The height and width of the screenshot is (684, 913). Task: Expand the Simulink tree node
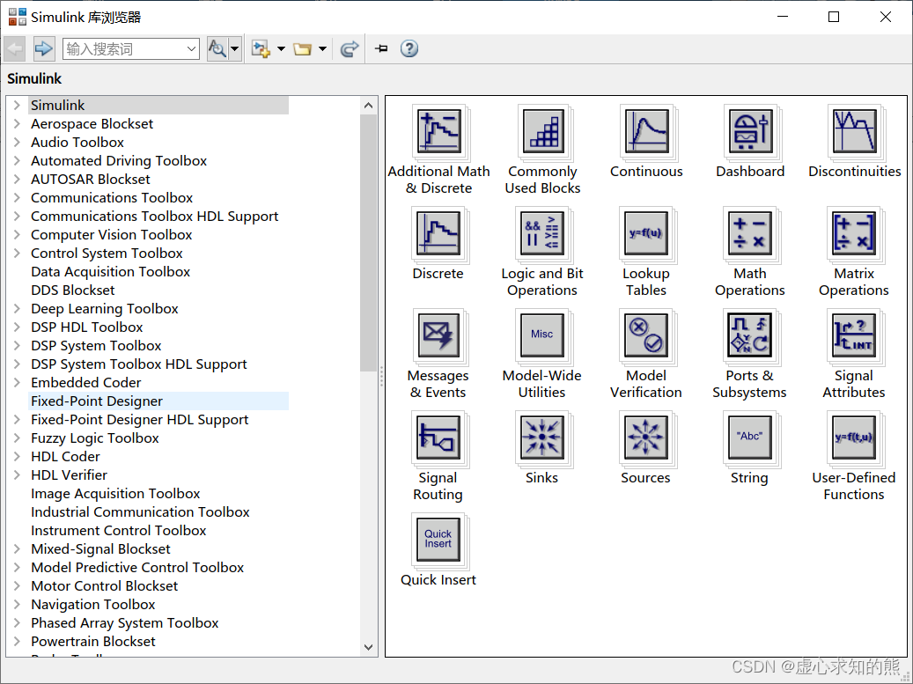[17, 106]
